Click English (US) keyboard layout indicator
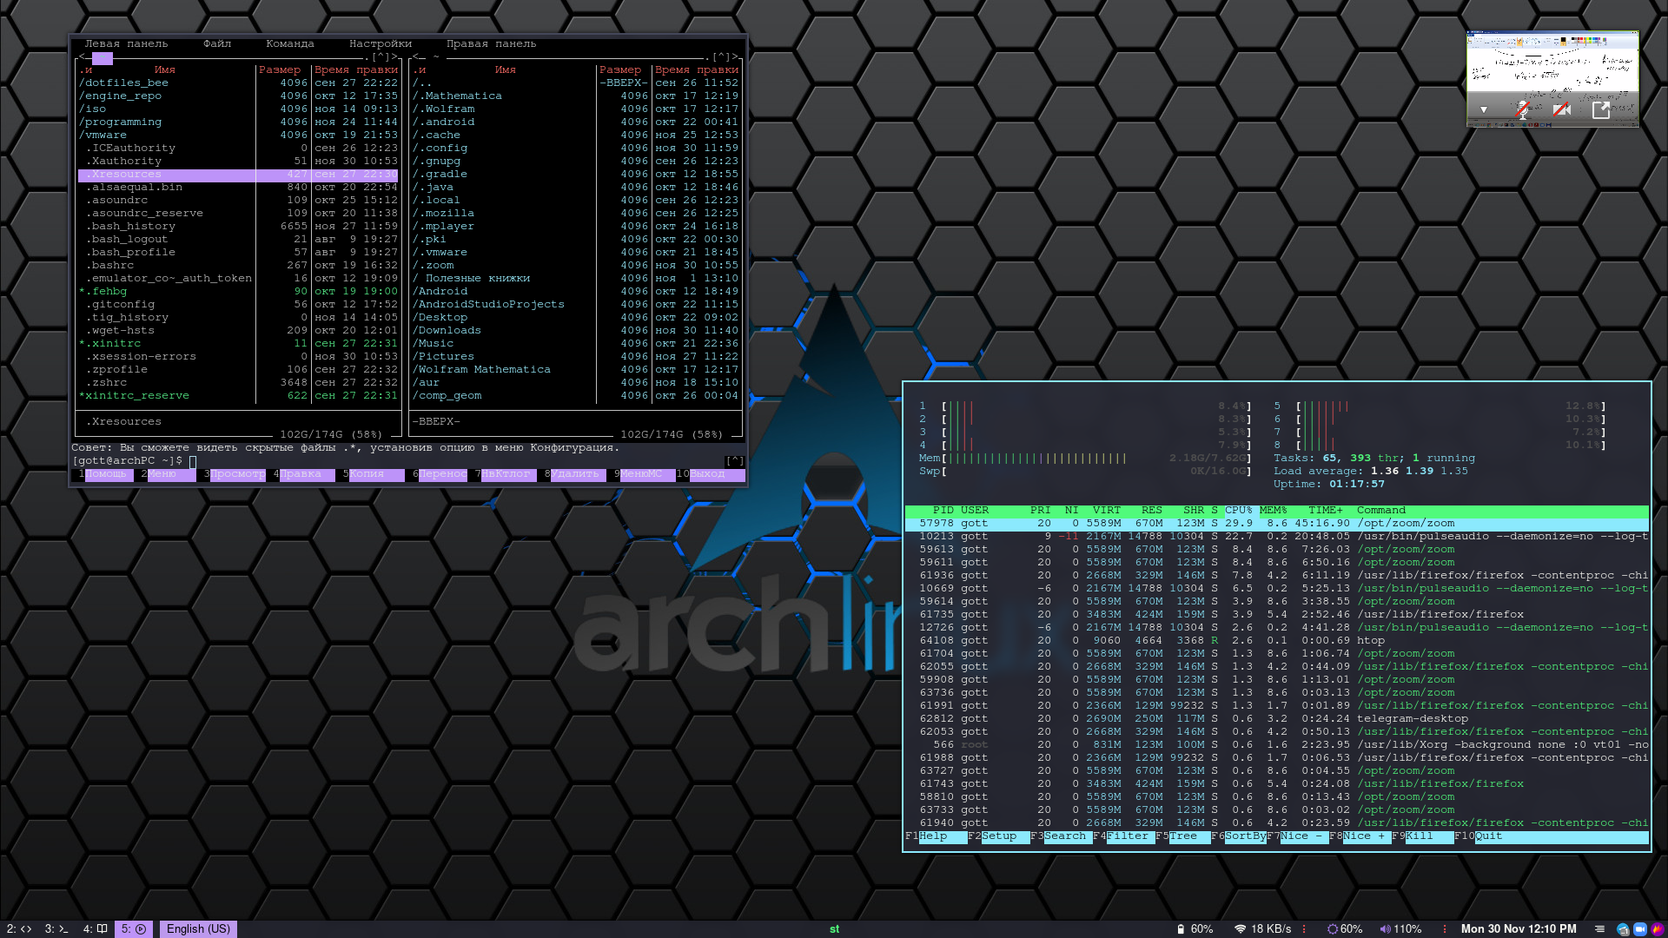 198,928
